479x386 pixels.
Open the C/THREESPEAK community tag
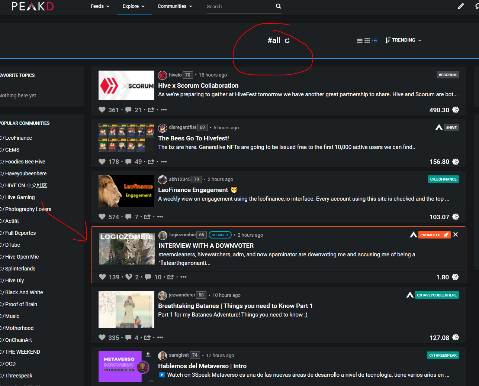[x=443, y=355]
